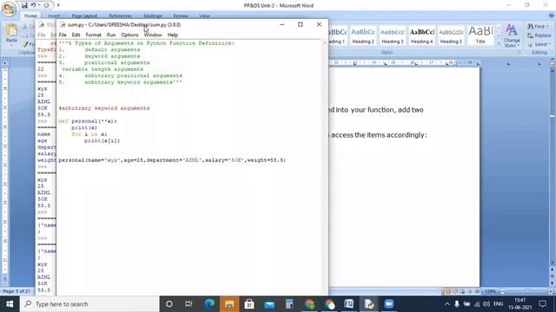556x312 pixels.
Task: Open File Explorer from taskbar
Action: pyautogui.click(x=229, y=304)
